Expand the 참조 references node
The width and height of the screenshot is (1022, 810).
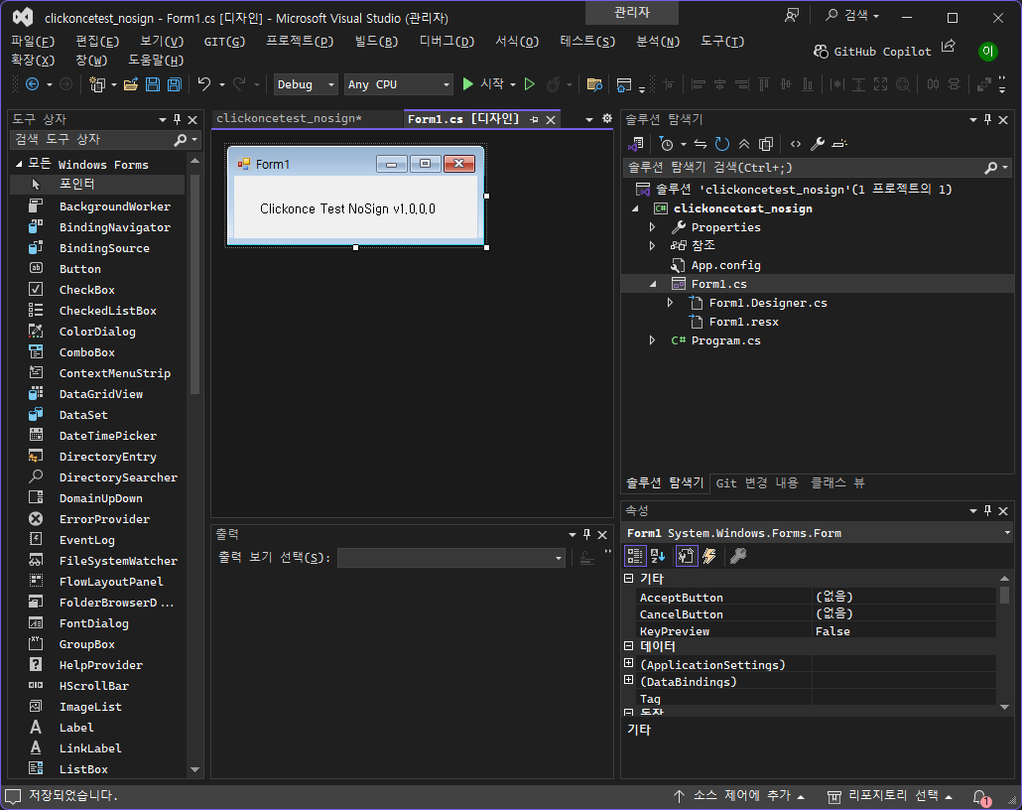652,245
